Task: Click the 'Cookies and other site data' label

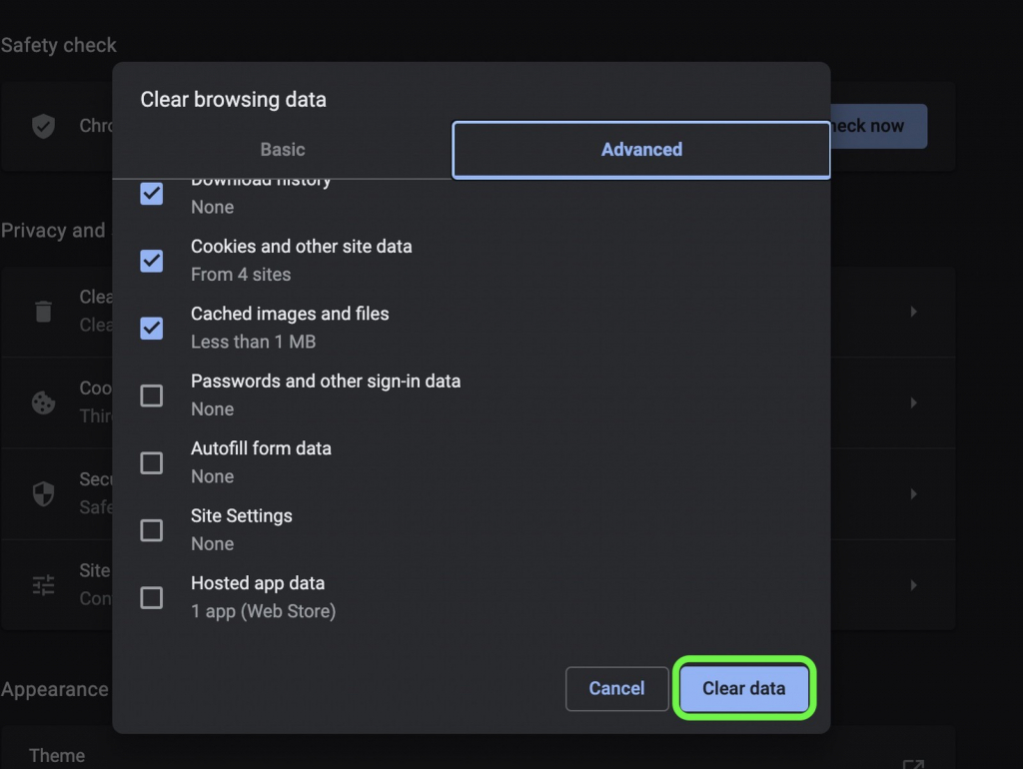Action: click(x=302, y=247)
